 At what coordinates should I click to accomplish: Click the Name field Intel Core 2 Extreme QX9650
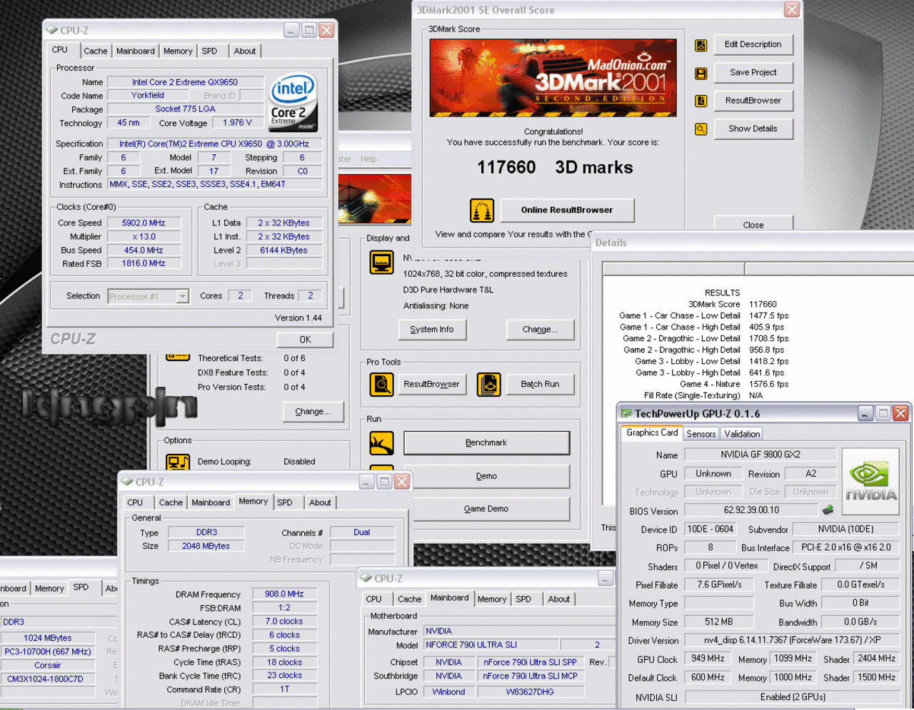[x=185, y=83]
